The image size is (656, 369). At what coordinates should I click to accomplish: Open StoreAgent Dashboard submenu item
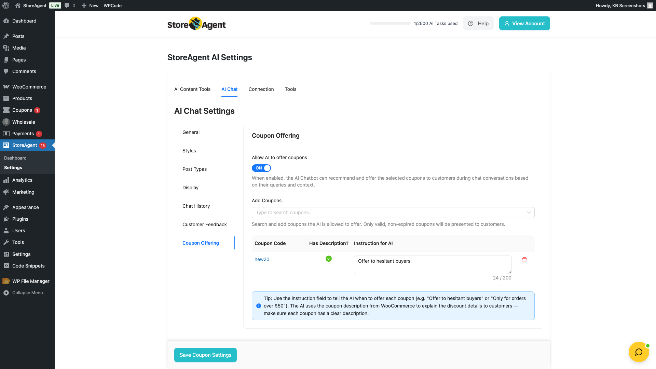(x=15, y=158)
